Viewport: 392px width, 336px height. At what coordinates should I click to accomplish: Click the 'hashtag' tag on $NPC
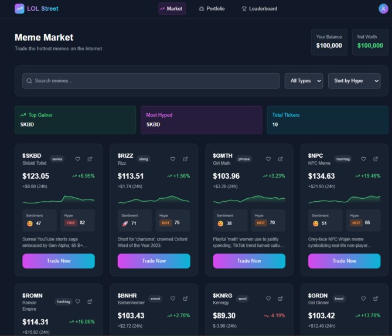click(x=343, y=159)
